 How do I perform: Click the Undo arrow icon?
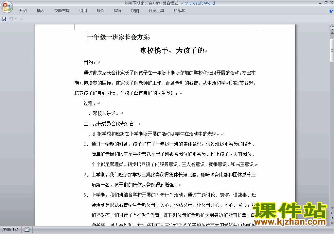click(11, 19)
